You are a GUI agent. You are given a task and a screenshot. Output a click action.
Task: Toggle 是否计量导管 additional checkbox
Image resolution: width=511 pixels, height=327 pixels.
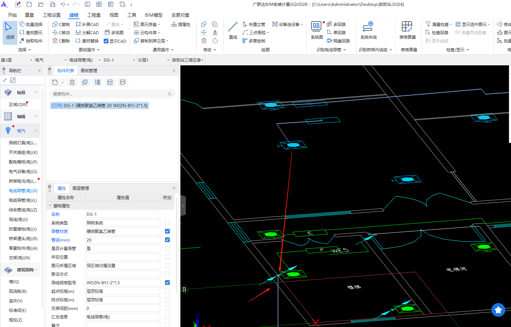(x=167, y=248)
